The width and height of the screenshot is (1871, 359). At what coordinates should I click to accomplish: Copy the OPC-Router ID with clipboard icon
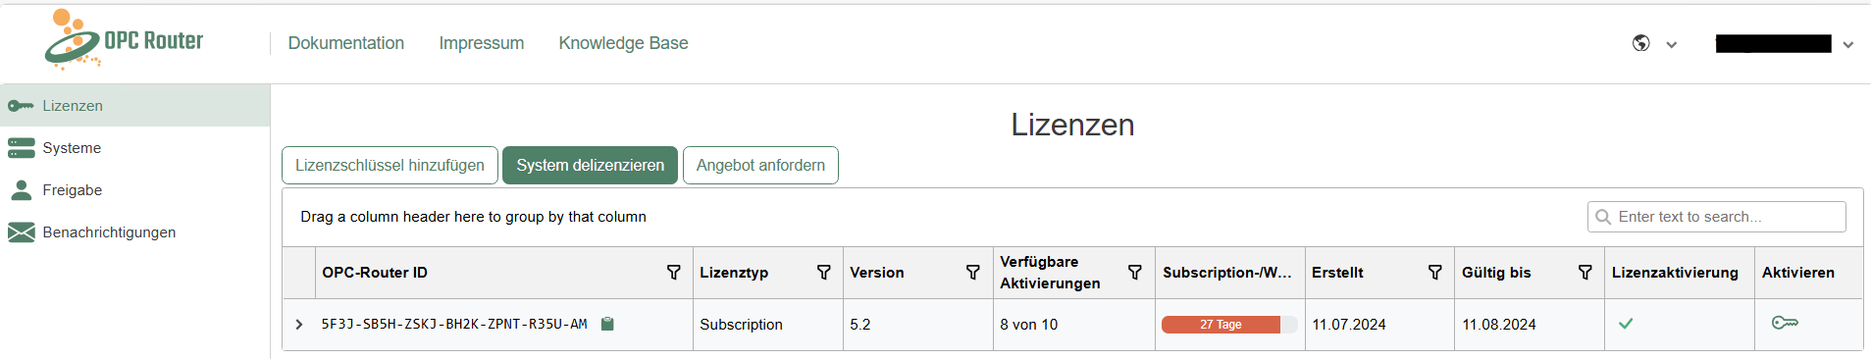click(x=607, y=324)
